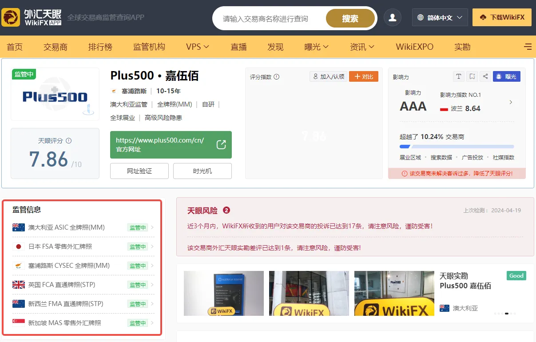Click the Australia flag under 天眼实勘
This screenshot has height=342, width=536.
tap(445, 308)
